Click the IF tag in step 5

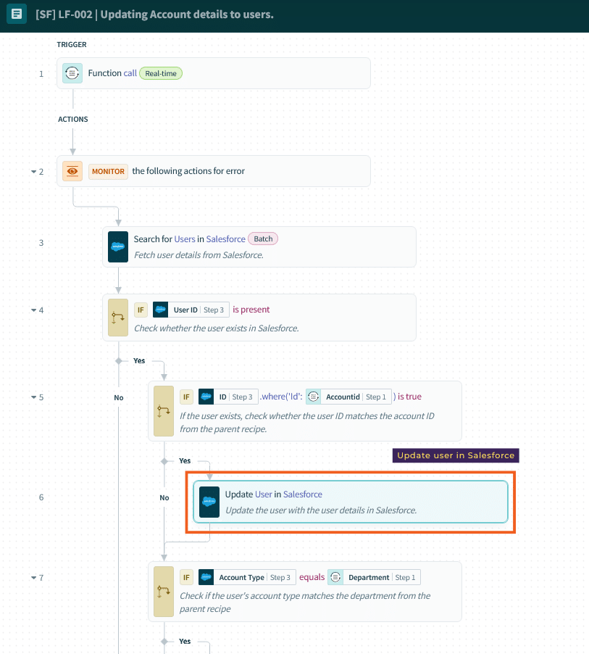(x=186, y=397)
